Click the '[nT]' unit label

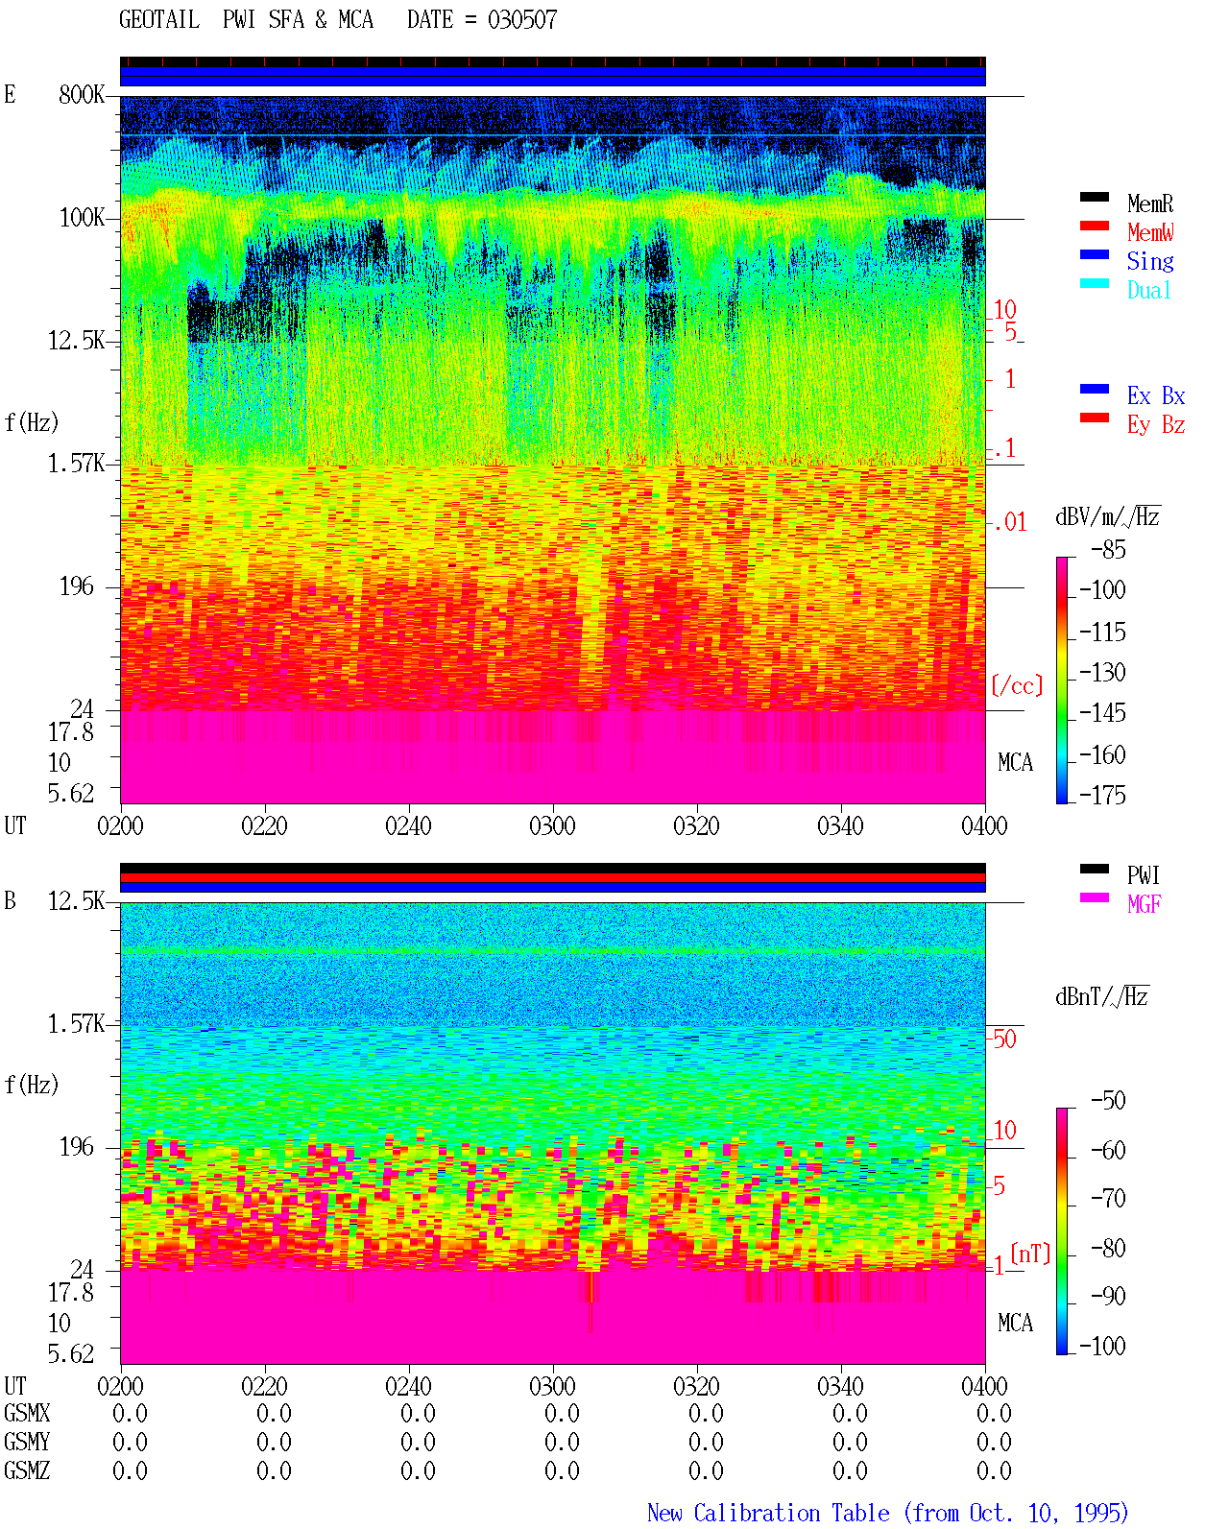(1030, 1254)
